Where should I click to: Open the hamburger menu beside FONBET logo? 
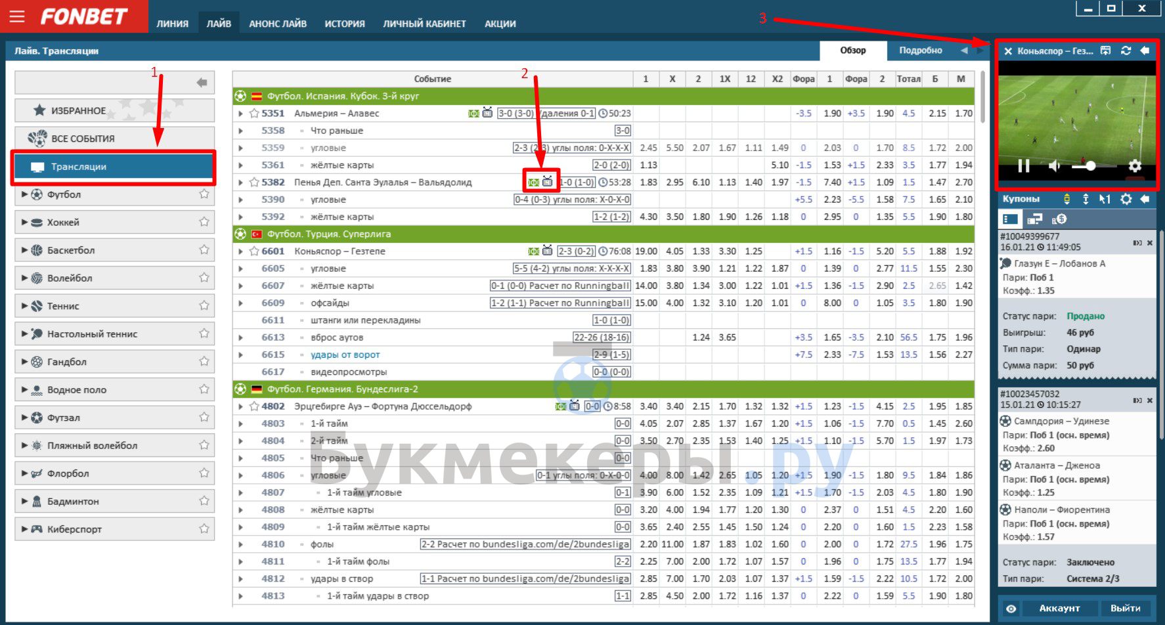pyautogui.click(x=17, y=16)
